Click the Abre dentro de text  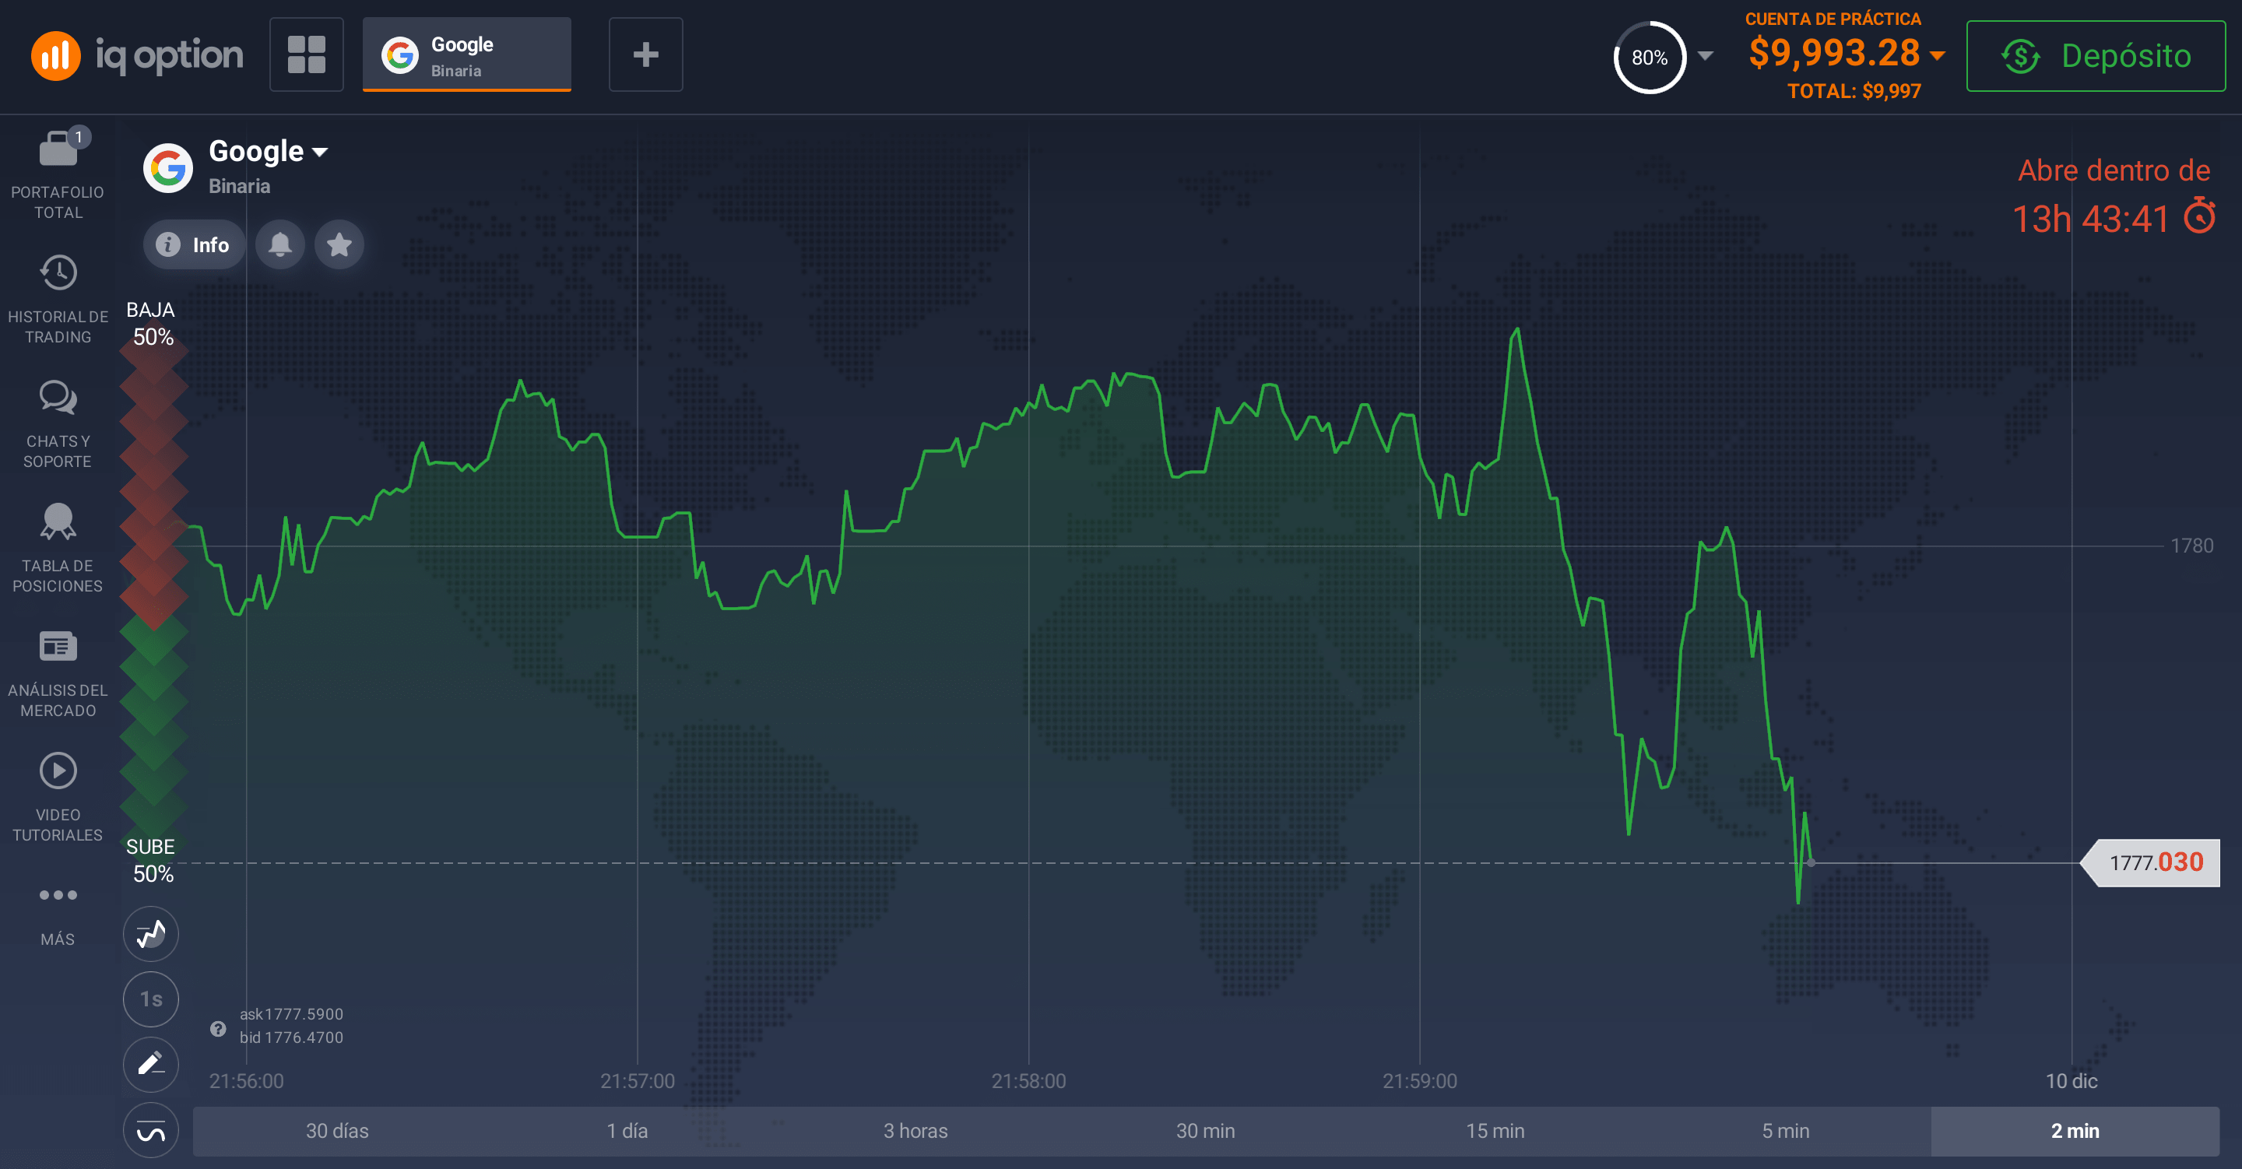click(2114, 170)
